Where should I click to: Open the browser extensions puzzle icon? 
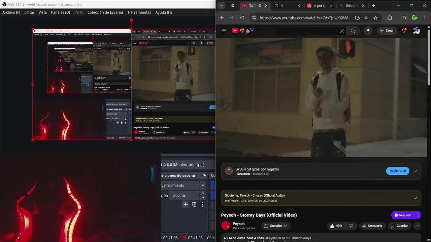click(390, 18)
